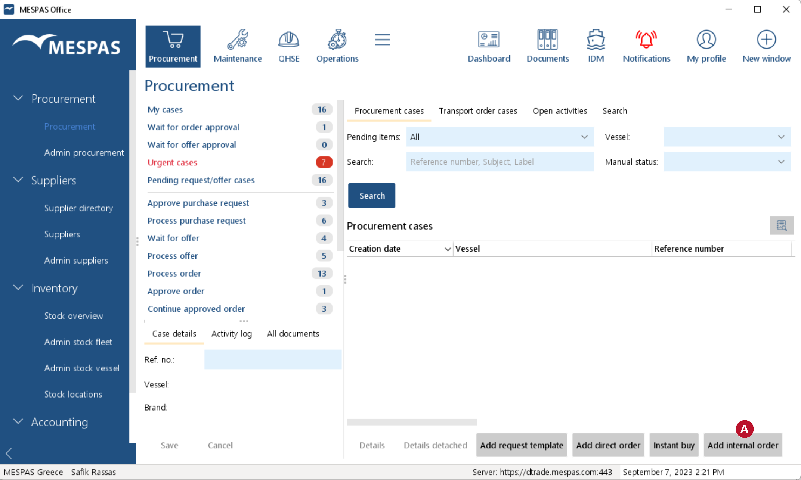The image size is (801, 480).
Task: Collapse the Accounting section in sidebar
Action: (x=18, y=421)
